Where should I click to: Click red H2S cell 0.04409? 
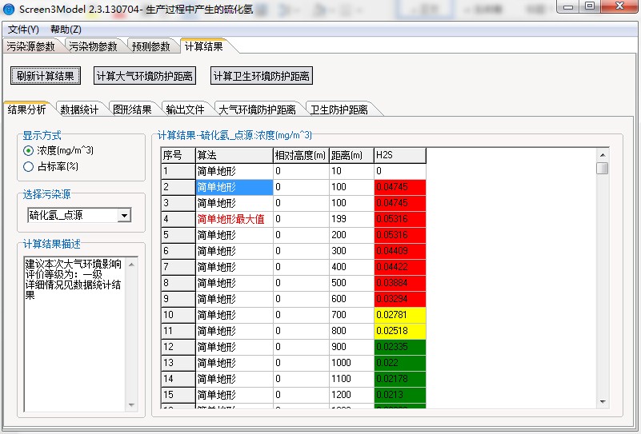(x=400, y=251)
